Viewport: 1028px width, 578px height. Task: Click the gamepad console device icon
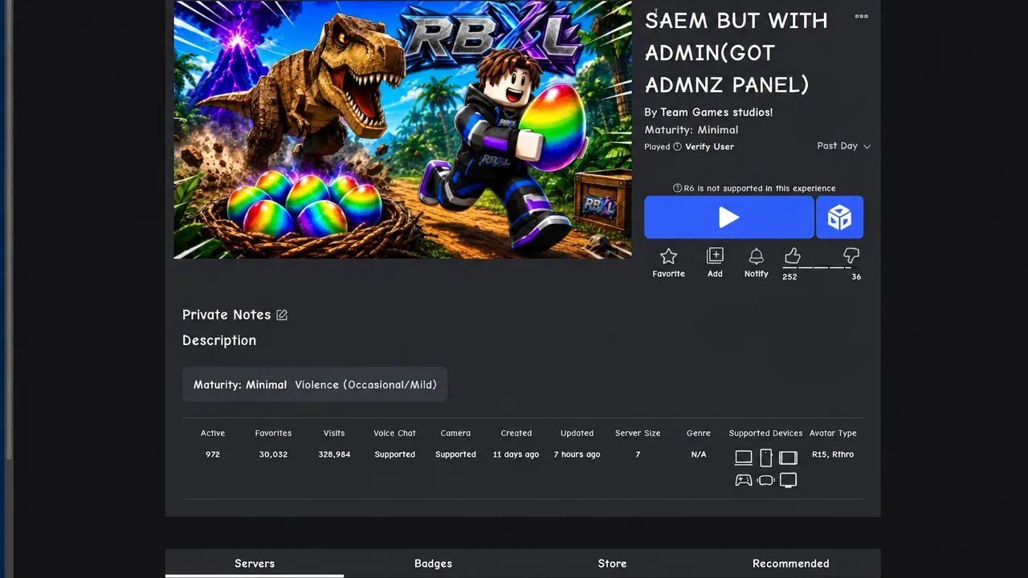(744, 480)
